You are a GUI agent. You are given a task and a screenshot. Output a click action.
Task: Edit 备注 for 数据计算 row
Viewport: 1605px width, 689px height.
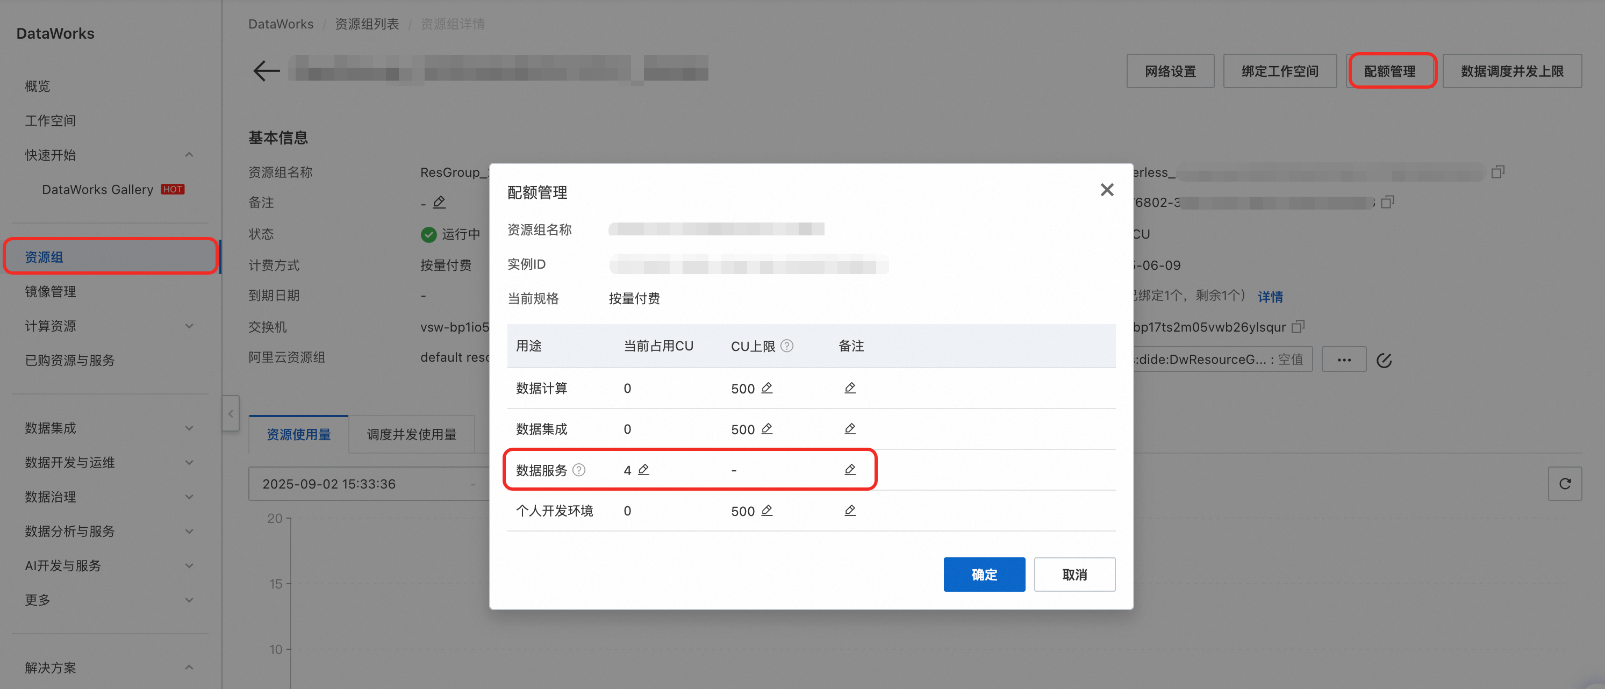[x=850, y=387]
